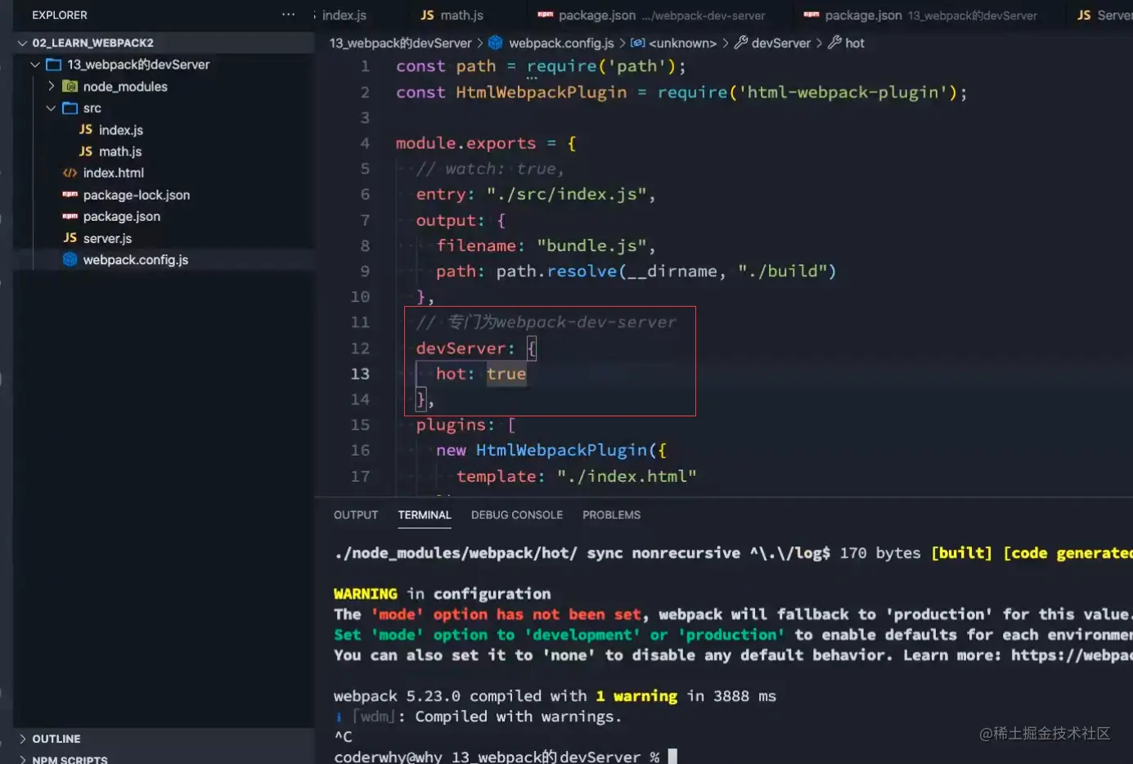
Task: Click 'module.exports' in the editor
Action: click(466, 143)
